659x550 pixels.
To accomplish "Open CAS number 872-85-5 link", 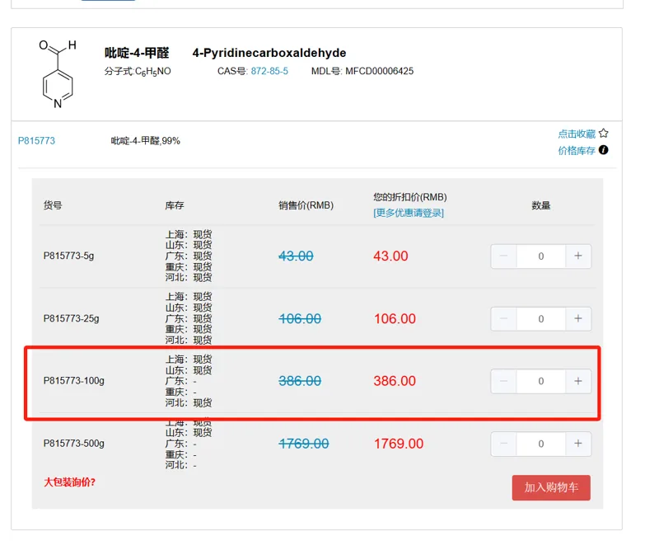I will [x=269, y=71].
